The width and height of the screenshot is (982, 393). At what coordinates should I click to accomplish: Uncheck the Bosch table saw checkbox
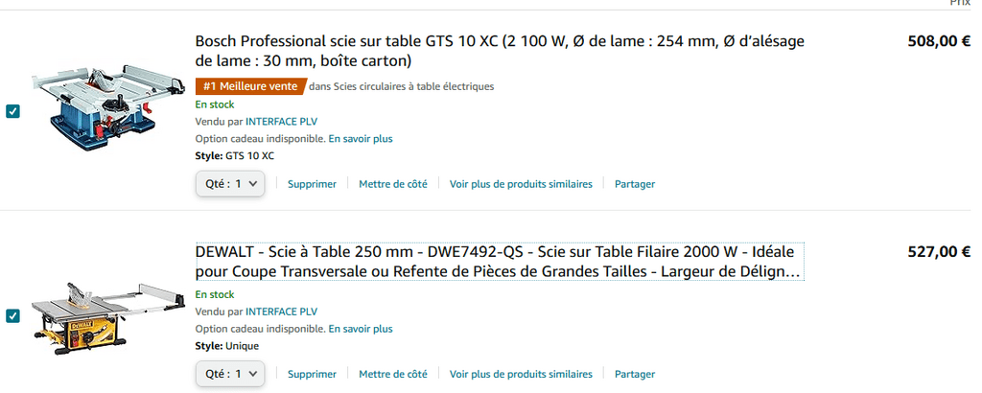[x=12, y=111]
